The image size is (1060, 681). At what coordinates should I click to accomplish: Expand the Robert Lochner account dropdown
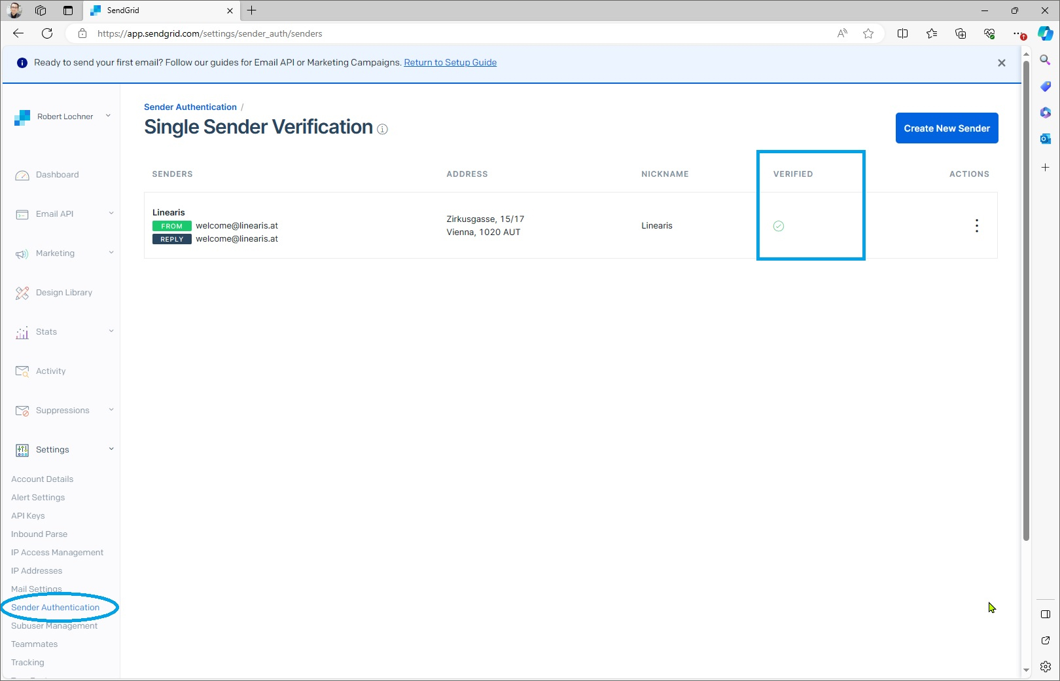pyautogui.click(x=108, y=116)
